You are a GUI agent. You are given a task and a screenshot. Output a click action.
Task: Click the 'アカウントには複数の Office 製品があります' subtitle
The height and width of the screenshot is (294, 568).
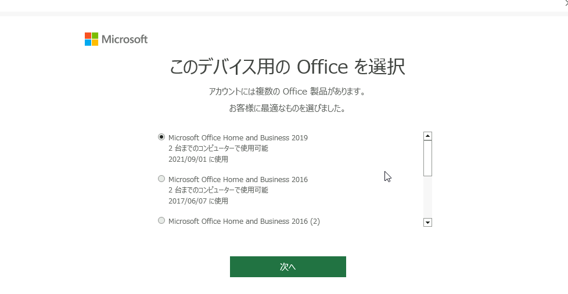point(287,92)
